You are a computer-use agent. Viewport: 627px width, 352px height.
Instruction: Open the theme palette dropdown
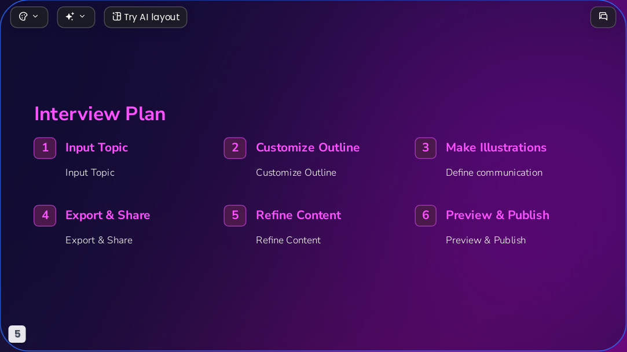(29, 17)
